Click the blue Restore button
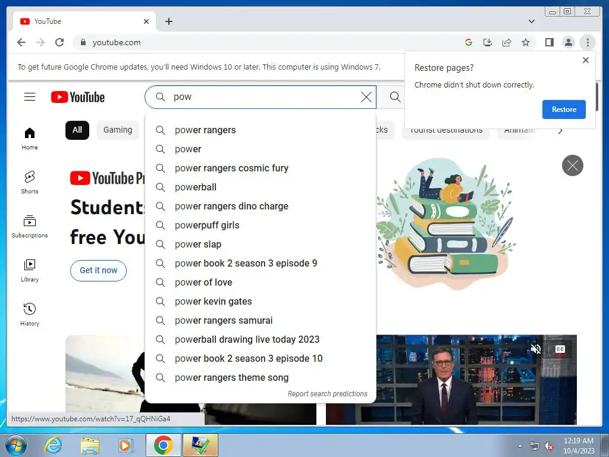Viewport: 609px width, 457px height. (564, 109)
